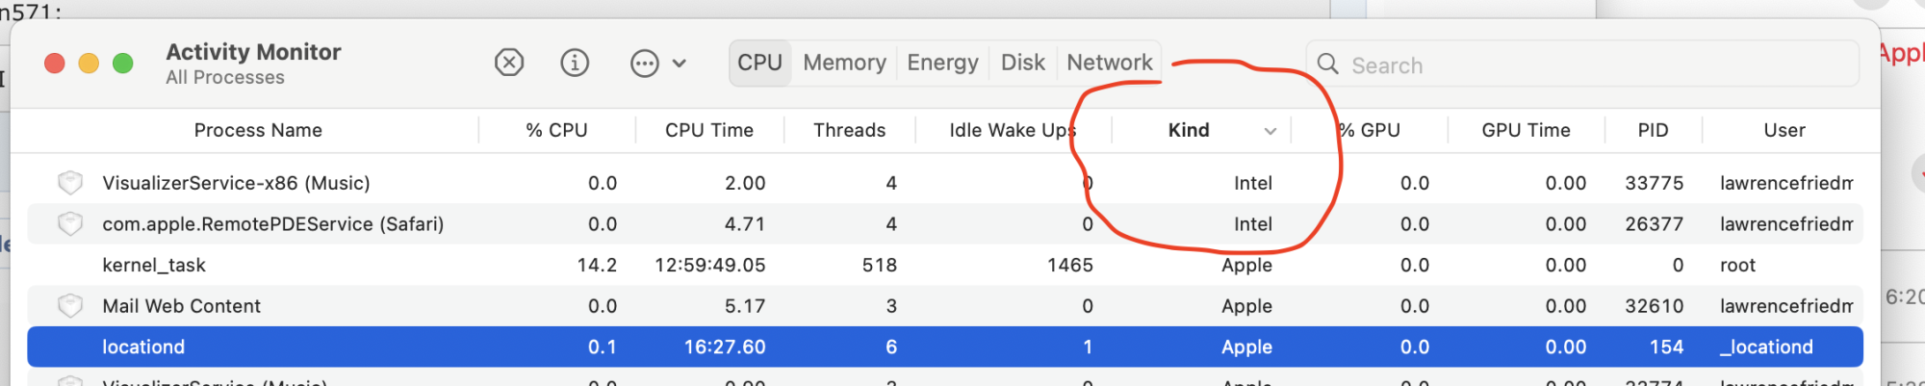Expand the chevron next to more options
1925x386 pixels.
tap(680, 64)
